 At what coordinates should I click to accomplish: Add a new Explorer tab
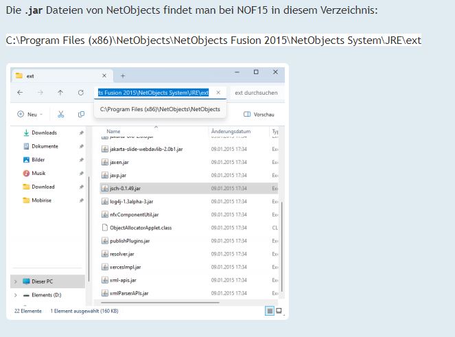pos(123,75)
